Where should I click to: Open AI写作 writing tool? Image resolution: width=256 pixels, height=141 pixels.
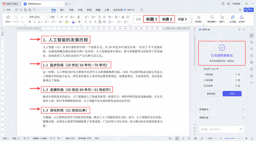pyautogui.click(x=241, y=19)
